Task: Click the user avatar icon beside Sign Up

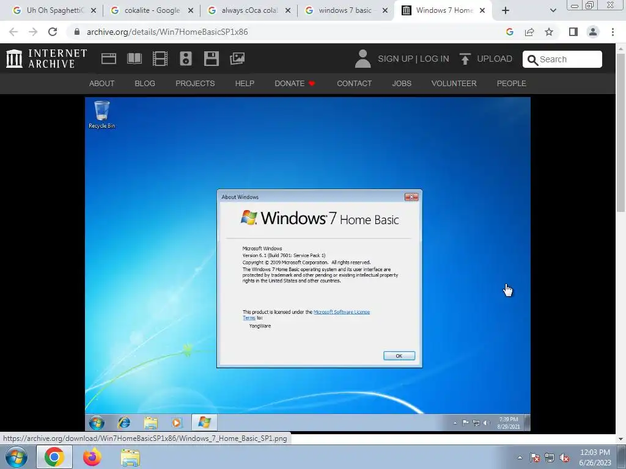Action: [363, 59]
